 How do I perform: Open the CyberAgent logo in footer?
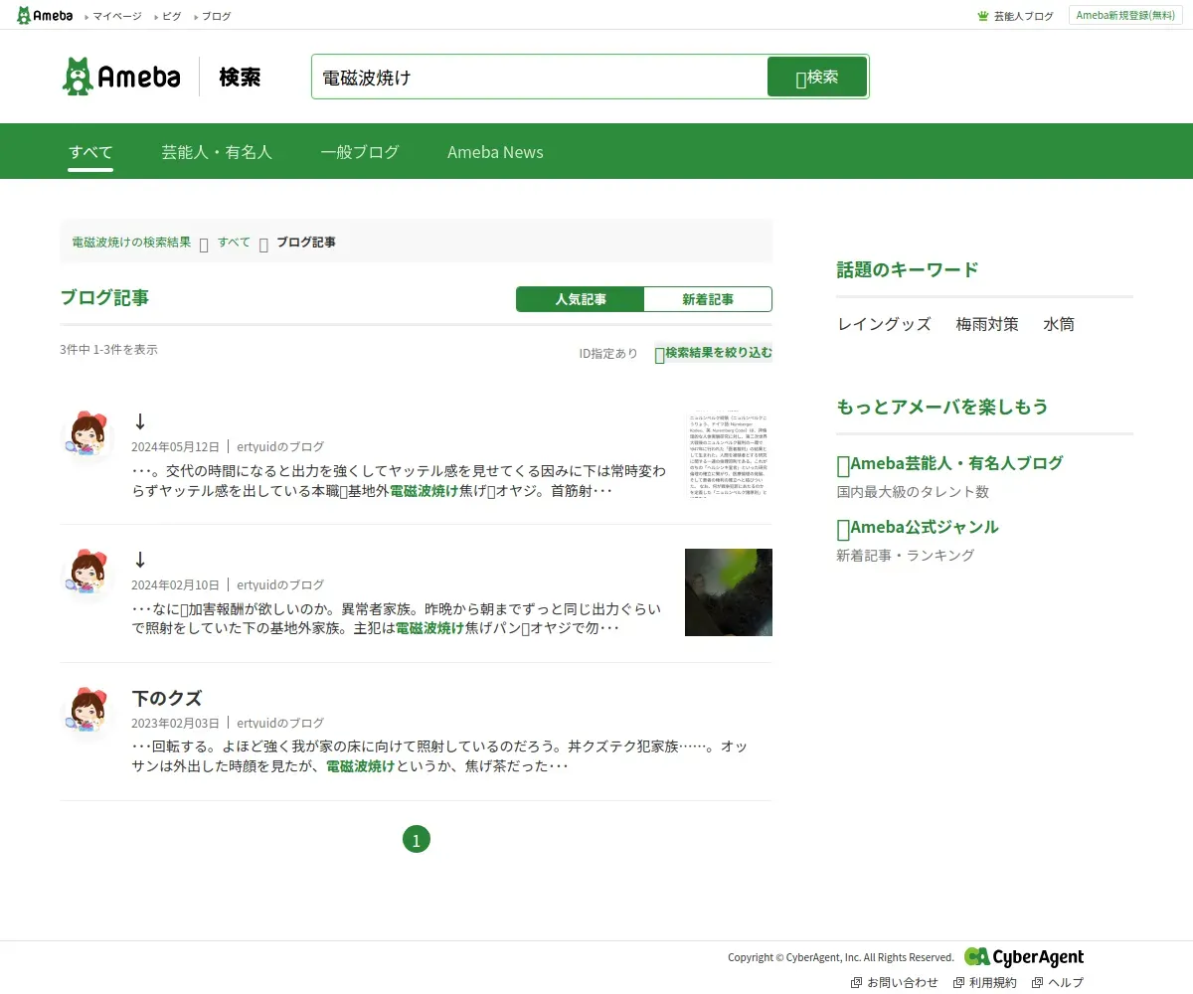(1024, 956)
